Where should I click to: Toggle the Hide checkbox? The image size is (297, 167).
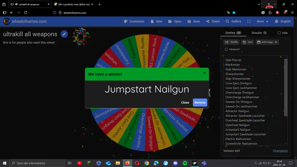pyautogui.click(x=279, y=33)
